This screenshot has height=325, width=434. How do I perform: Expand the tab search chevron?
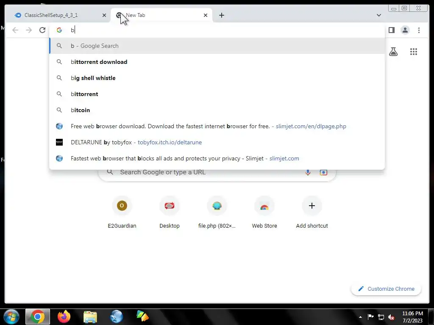pos(378,15)
